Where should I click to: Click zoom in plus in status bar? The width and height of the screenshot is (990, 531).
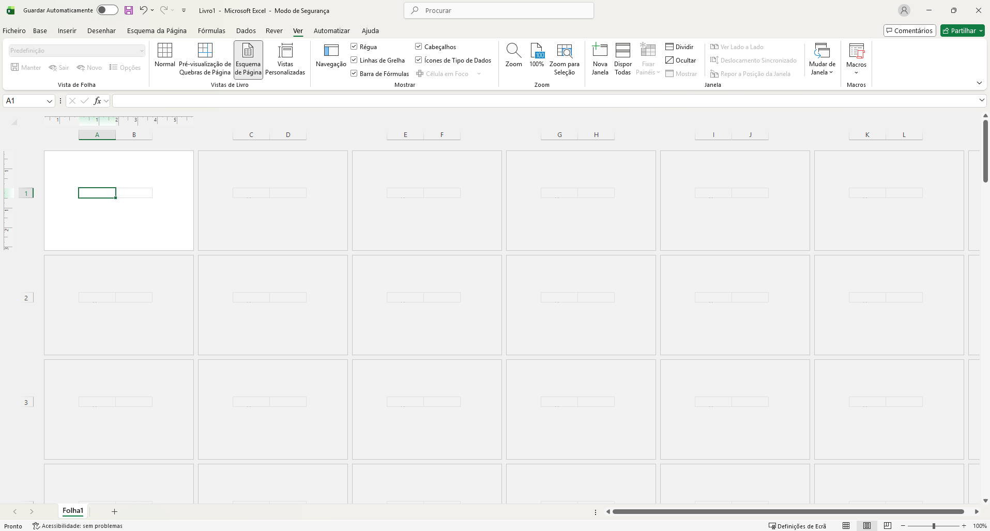coord(964,526)
